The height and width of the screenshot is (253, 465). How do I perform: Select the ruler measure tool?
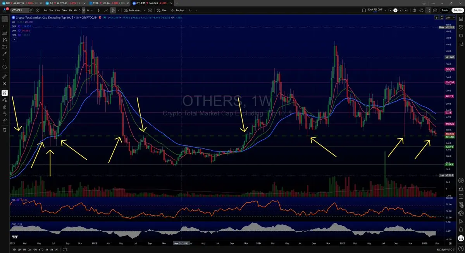tap(5, 77)
